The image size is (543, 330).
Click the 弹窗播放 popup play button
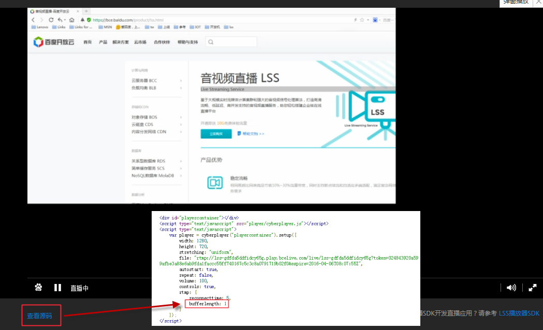point(516,2)
